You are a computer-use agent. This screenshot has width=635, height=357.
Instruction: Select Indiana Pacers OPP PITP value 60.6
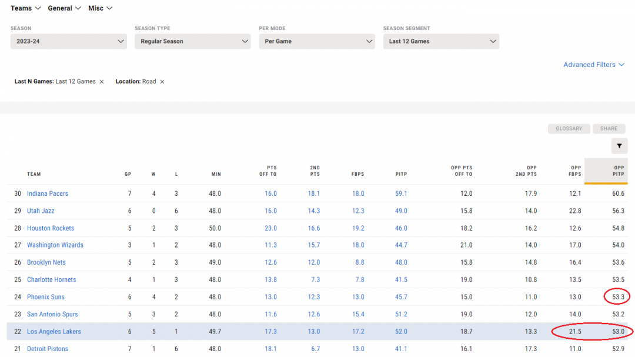[x=618, y=193]
